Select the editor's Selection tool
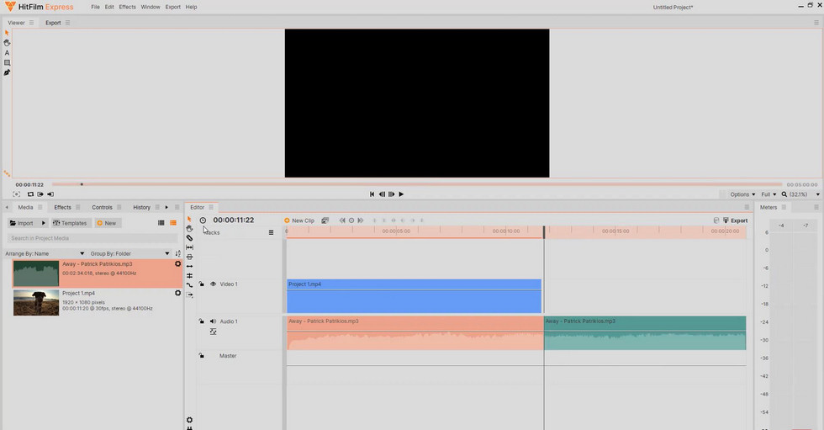 tap(189, 219)
